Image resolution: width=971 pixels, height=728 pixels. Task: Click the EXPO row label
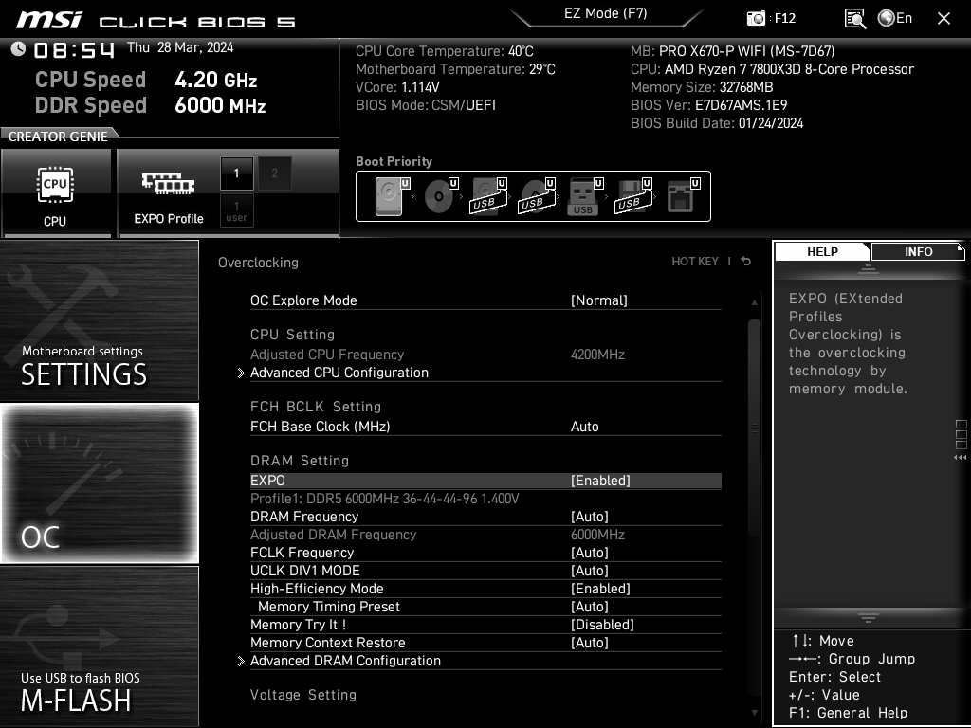[x=267, y=481]
